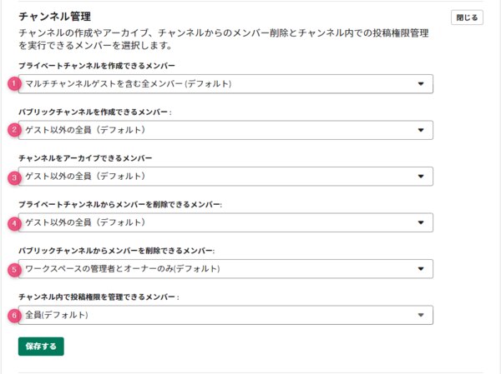
Task: Click the チャンネル管理 section heading
Action: [54, 17]
